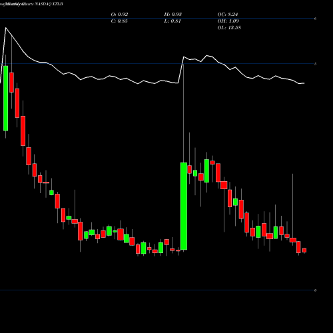Screen dimensions: 333x333
Task: Click the NASDAQ XTLB chart title
Action: (31, 4)
